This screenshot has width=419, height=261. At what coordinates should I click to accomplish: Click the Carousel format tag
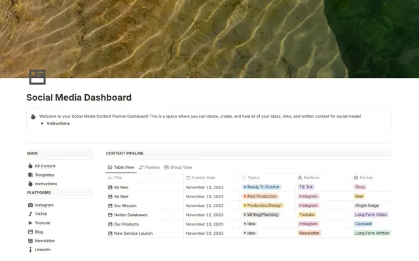click(x=363, y=224)
